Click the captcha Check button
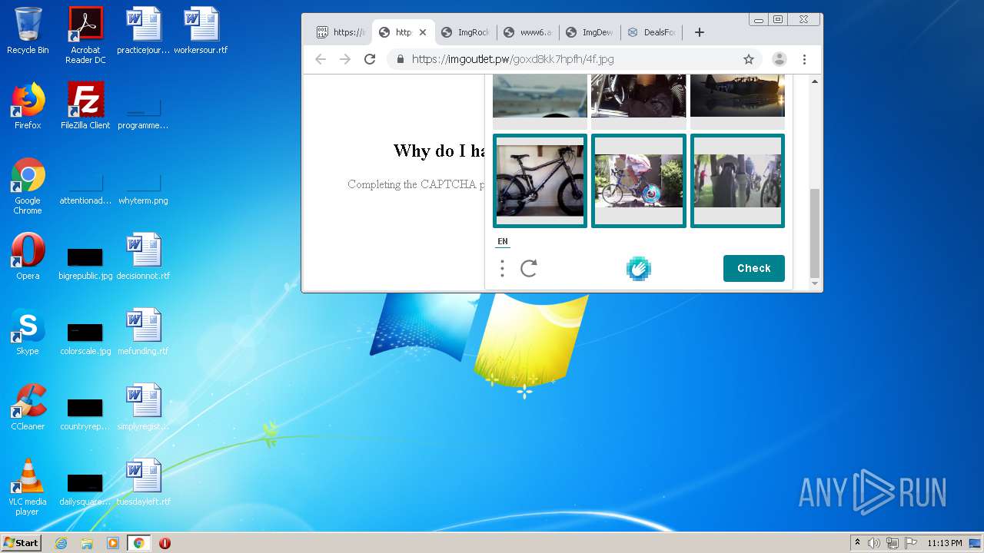Image resolution: width=984 pixels, height=553 pixels. 754,268
